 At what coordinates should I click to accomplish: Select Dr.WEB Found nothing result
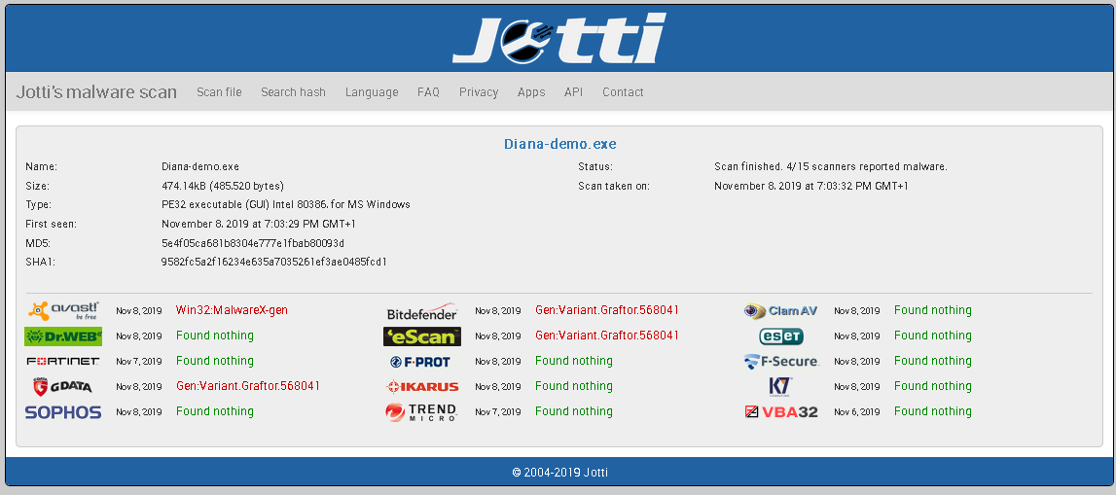pyautogui.click(x=215, y=335)
